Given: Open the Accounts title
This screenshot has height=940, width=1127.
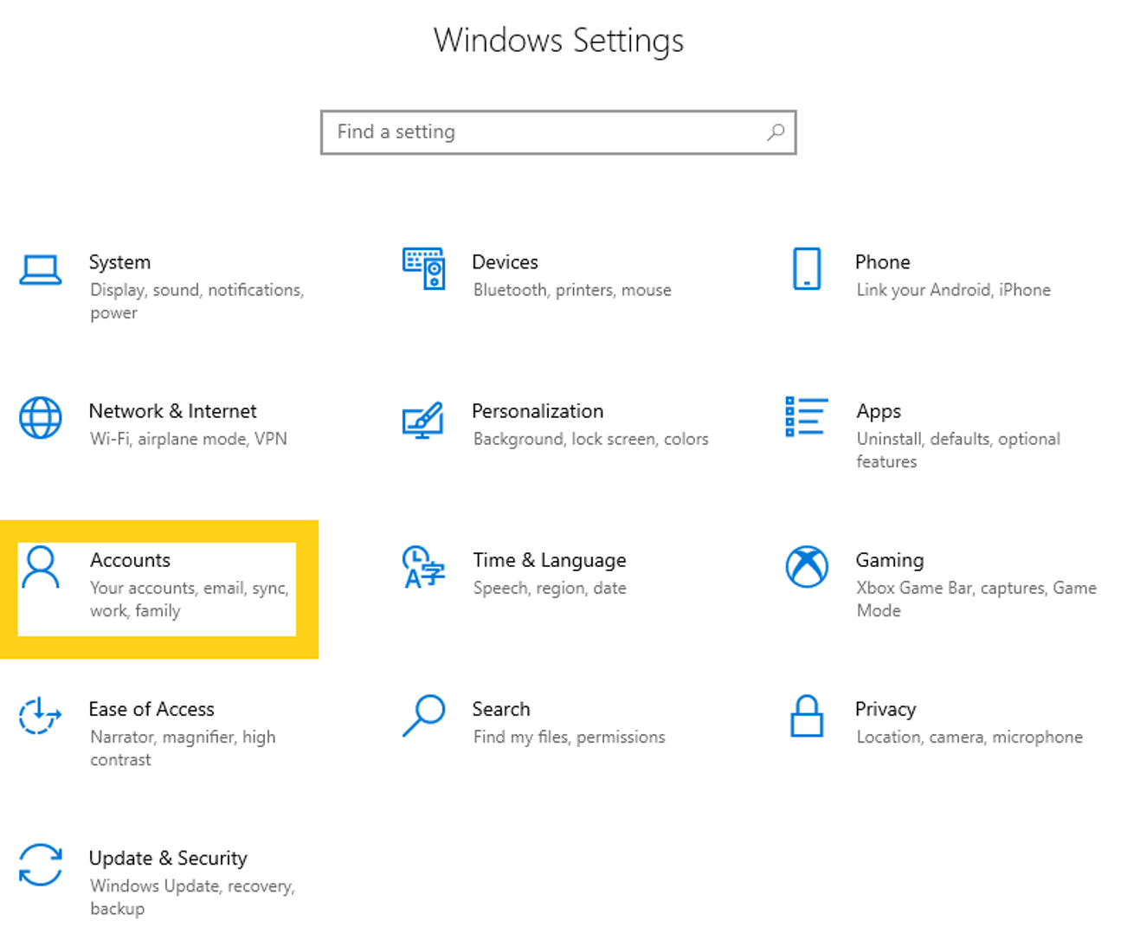Looking at the screenshot, I should (131, 560).
